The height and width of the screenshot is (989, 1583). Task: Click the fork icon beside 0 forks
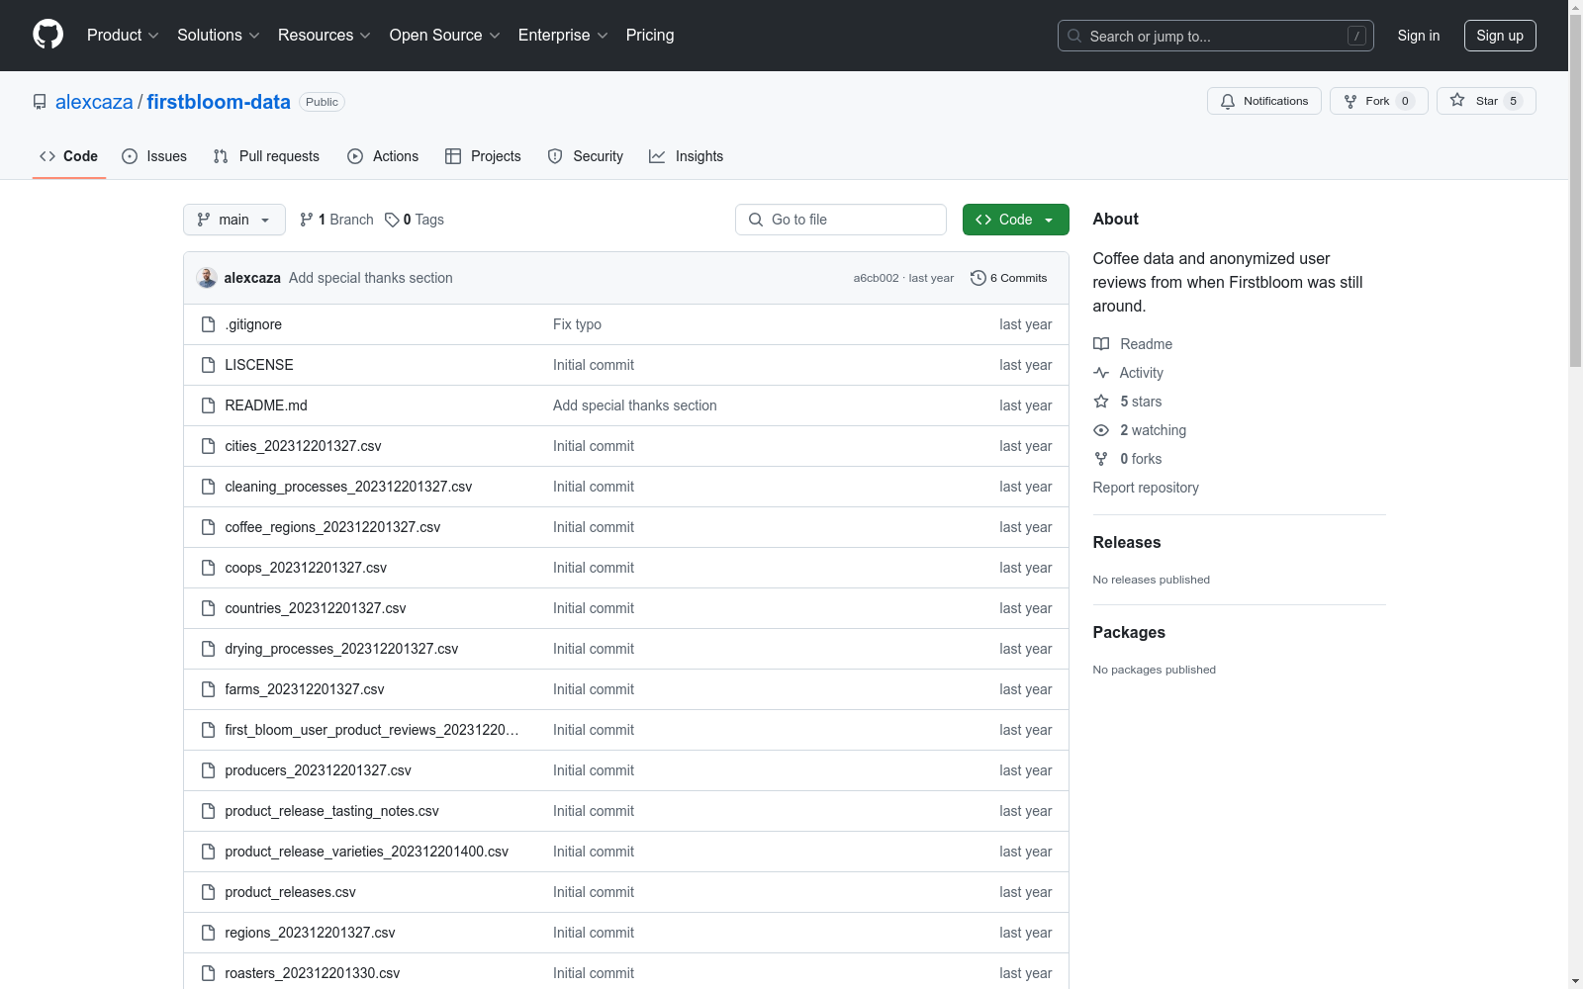(x=1101, y=459)
